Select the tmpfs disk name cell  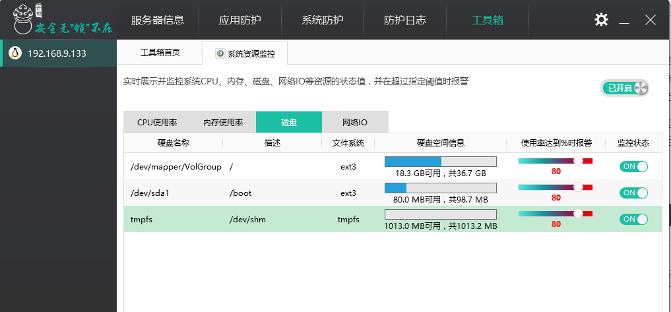[x=141, y=220]
